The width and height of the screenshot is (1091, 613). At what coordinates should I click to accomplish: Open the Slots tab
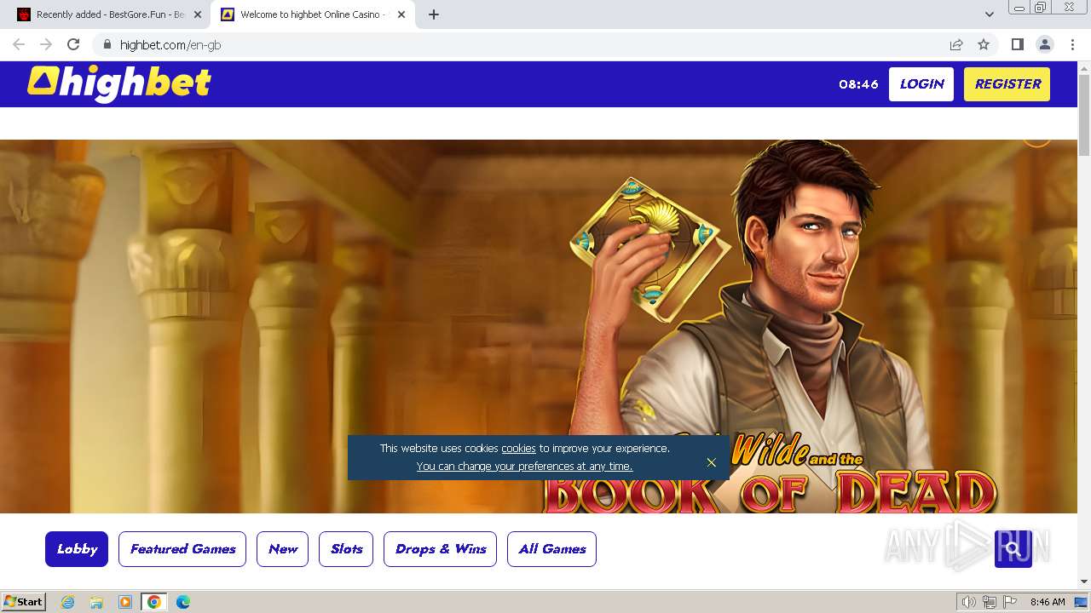(346, 549)
